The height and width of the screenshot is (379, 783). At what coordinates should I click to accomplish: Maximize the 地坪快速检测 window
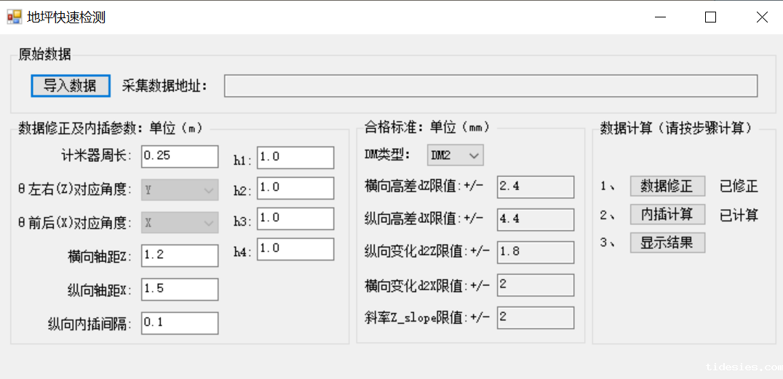[711, 17]
